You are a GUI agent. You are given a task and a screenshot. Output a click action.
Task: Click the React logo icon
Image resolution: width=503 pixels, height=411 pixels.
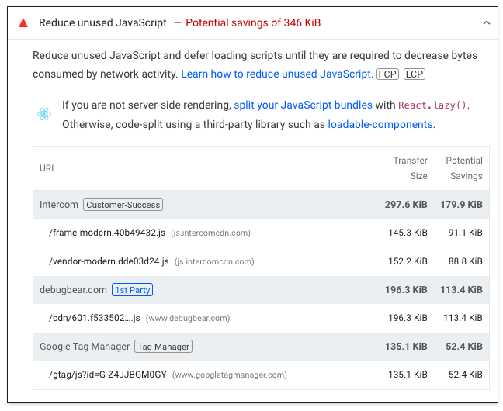(44, 114)
